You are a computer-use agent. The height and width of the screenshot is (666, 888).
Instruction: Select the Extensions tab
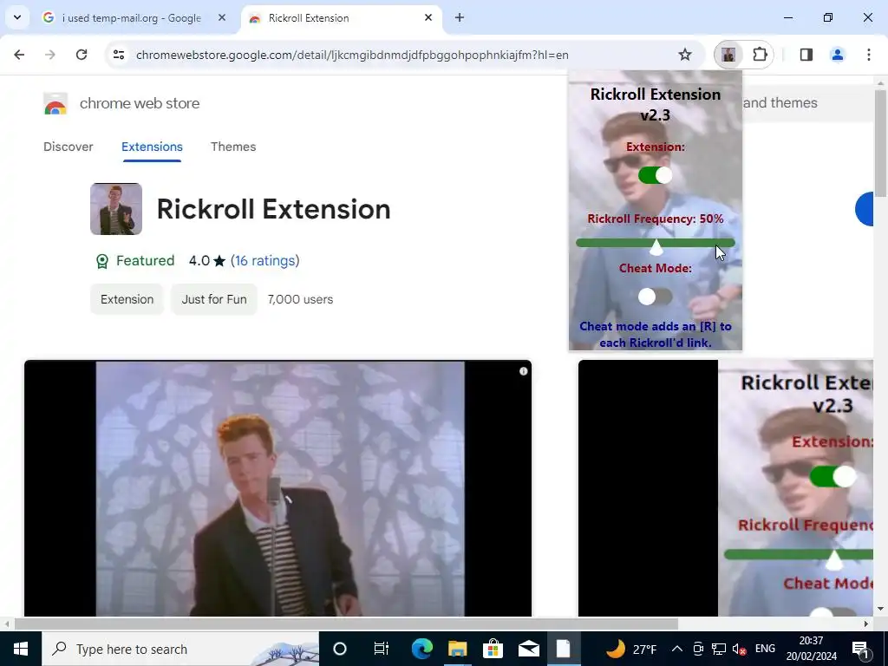pos(152,147)
